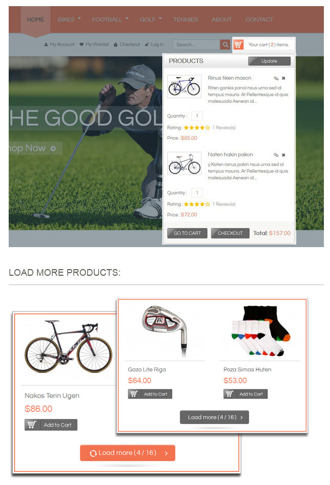Click the Update button in cart
This screenshot has width=330, height=485.
point(269,61)
